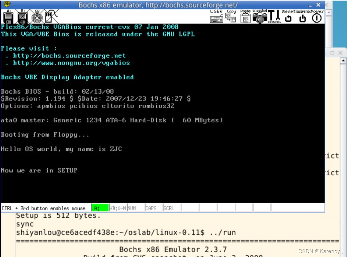Open the CONFIG tools icon
Image resolution: width=347 pixels, height=257 pixels.
click(274, 16)
